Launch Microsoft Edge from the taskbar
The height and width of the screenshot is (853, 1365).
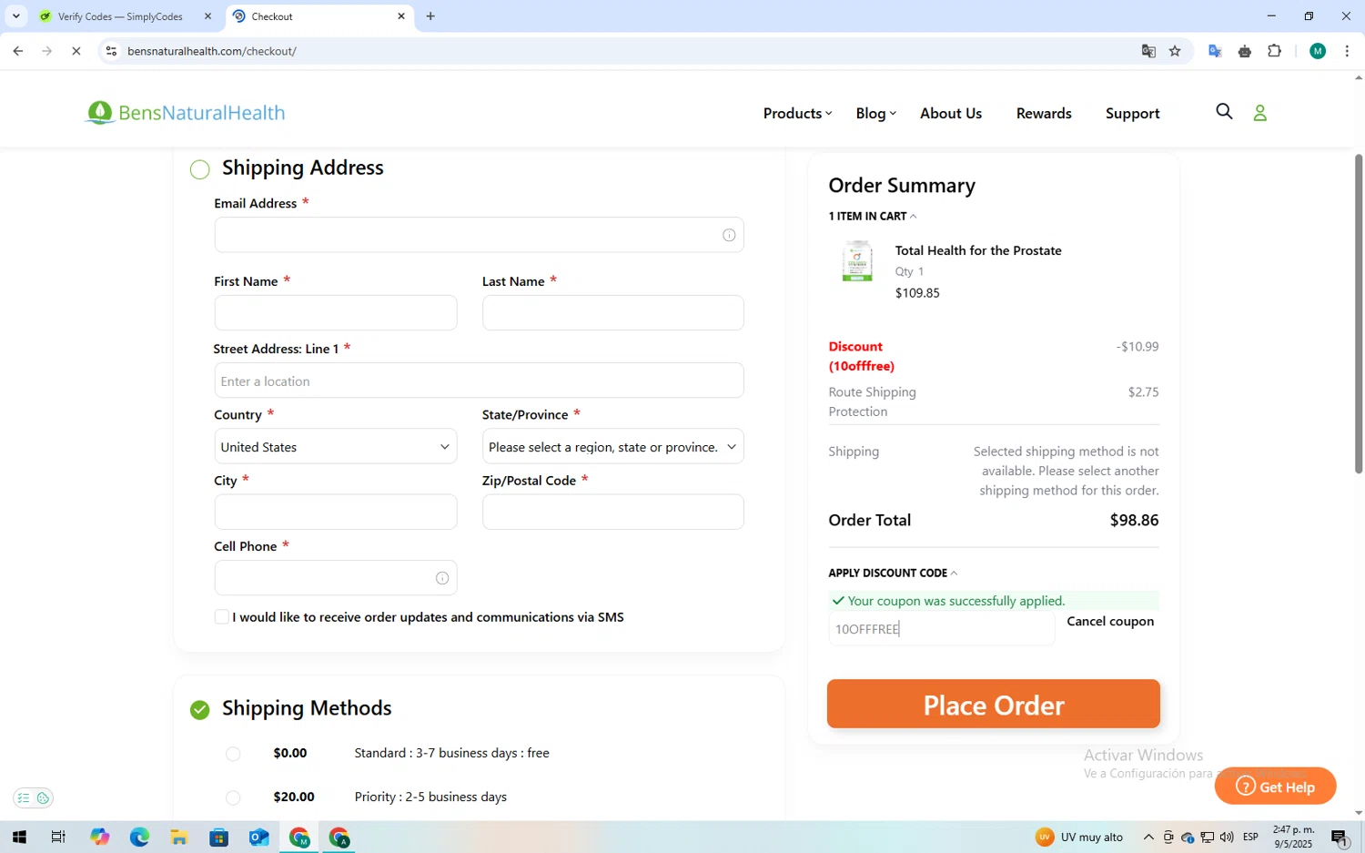click(139, 838)
